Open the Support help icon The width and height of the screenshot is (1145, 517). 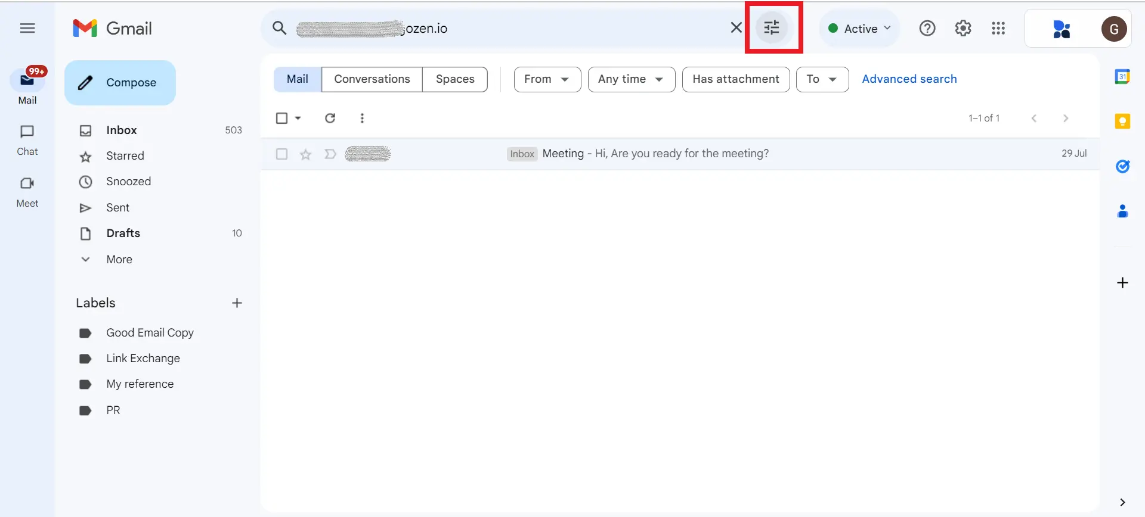tap(927, 28)
